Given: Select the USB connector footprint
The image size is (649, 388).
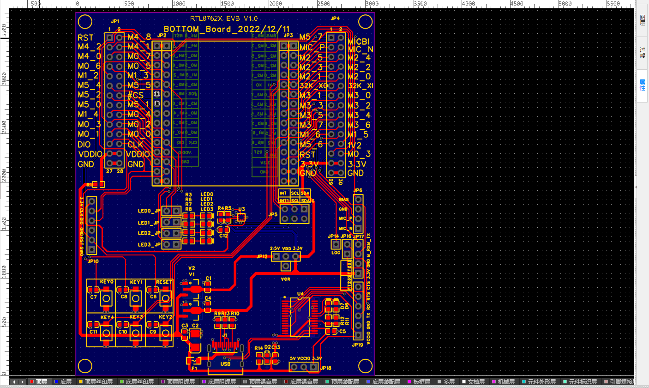Looking at the screenshot, I should coord(225,358).
